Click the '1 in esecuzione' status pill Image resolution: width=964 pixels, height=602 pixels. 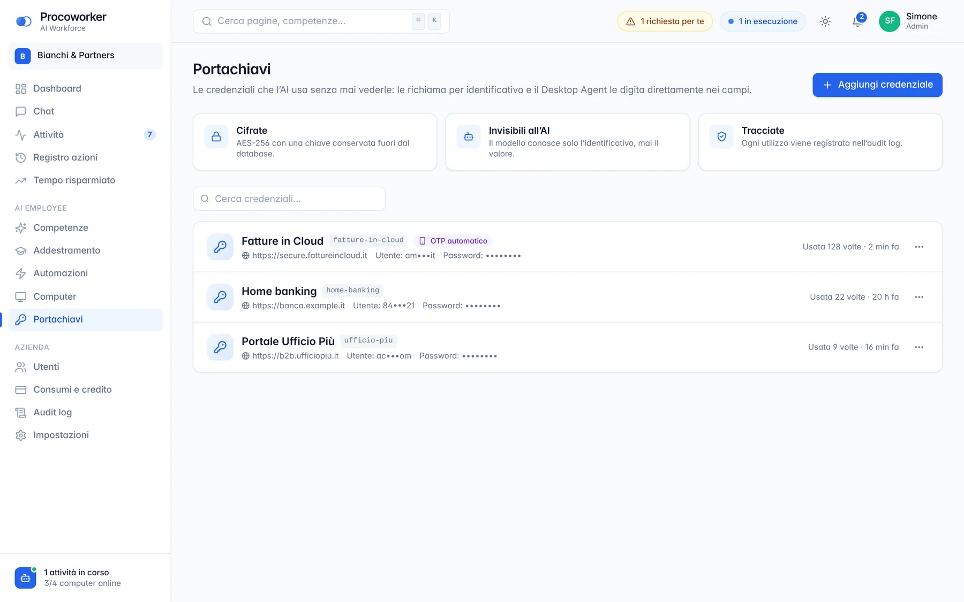763,21
